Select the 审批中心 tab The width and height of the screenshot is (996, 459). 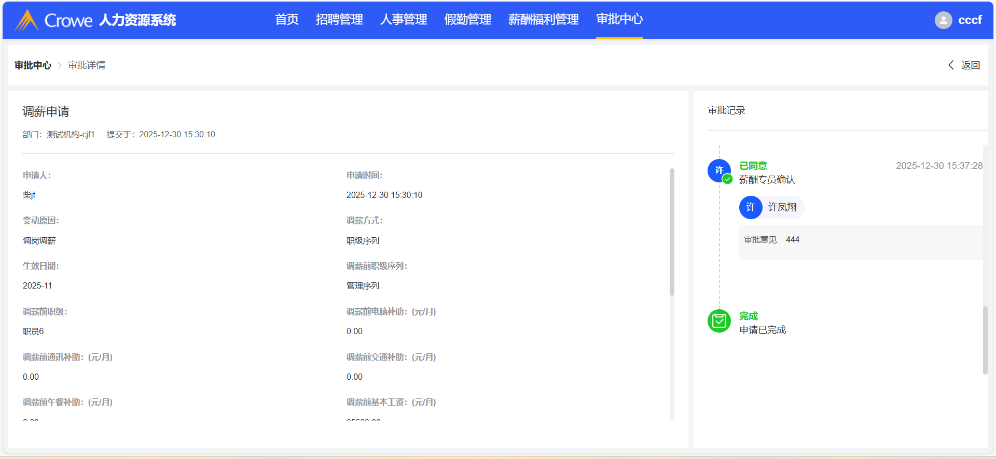coord(619,20)
